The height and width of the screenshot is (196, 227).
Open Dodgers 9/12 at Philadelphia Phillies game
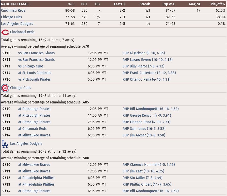tap(36, 178)
